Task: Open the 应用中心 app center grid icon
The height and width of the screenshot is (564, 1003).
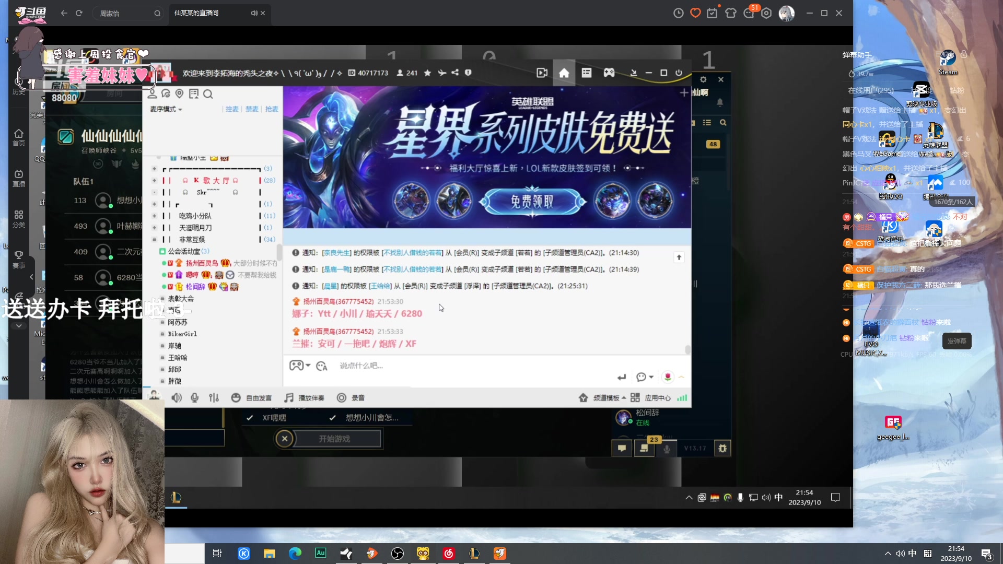Action: 635,397
